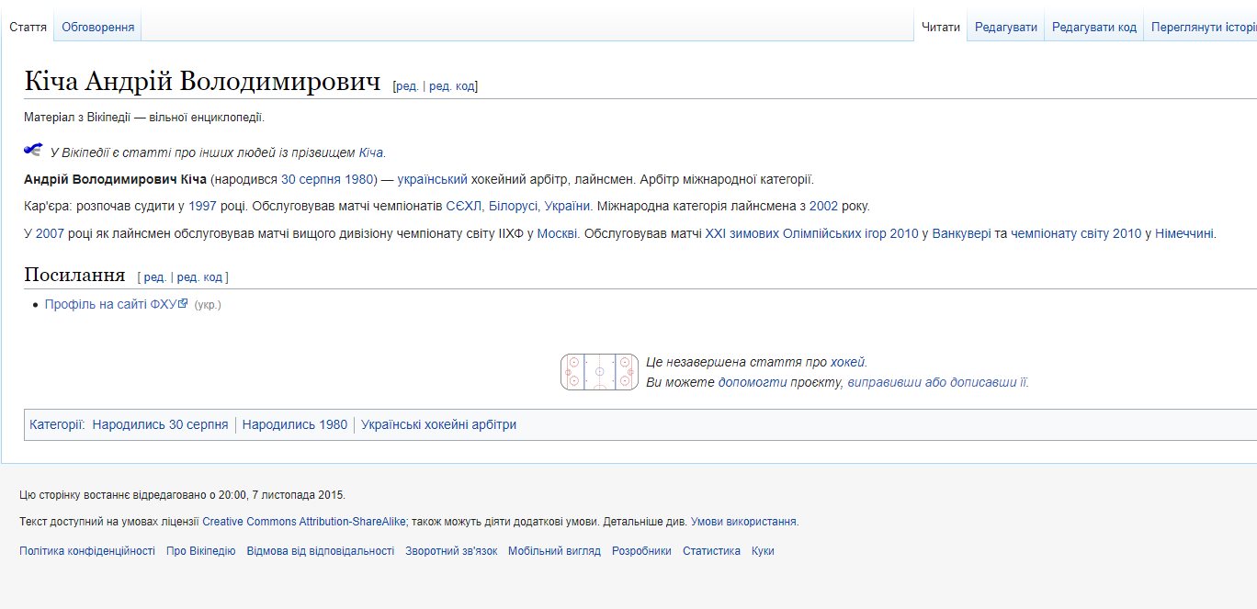Open the Редагувати tab
Viewport: 1257px width, 609px height.
coord(1005,28)
